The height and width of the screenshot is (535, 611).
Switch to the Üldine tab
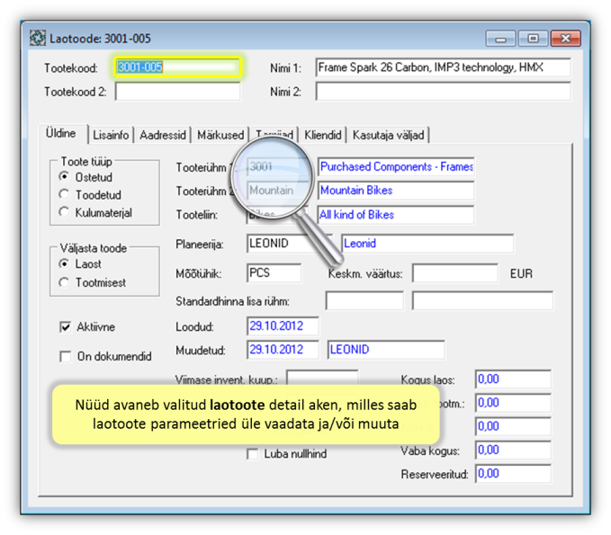coord(61,133)
